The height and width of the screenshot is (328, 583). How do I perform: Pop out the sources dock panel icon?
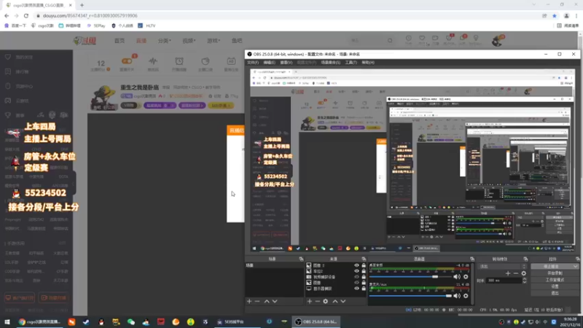[364, 259]
